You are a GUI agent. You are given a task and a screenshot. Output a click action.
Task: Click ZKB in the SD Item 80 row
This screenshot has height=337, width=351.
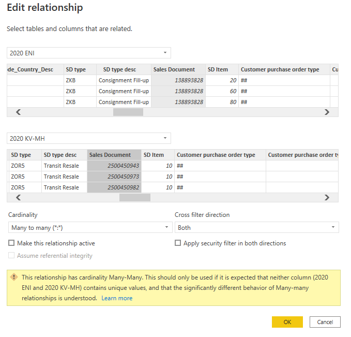[x=80, y=102]
